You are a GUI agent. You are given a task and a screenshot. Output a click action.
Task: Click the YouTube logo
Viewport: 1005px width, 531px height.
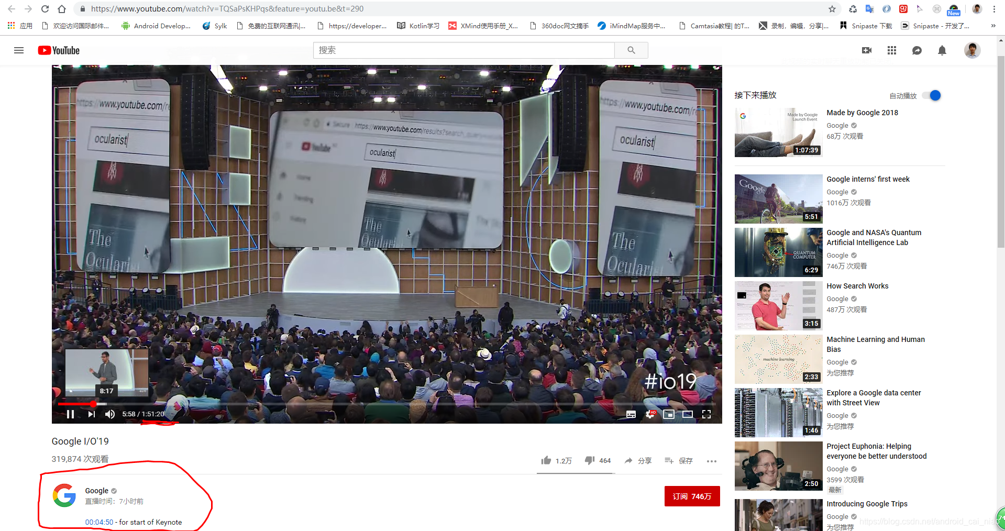(59, 50)
